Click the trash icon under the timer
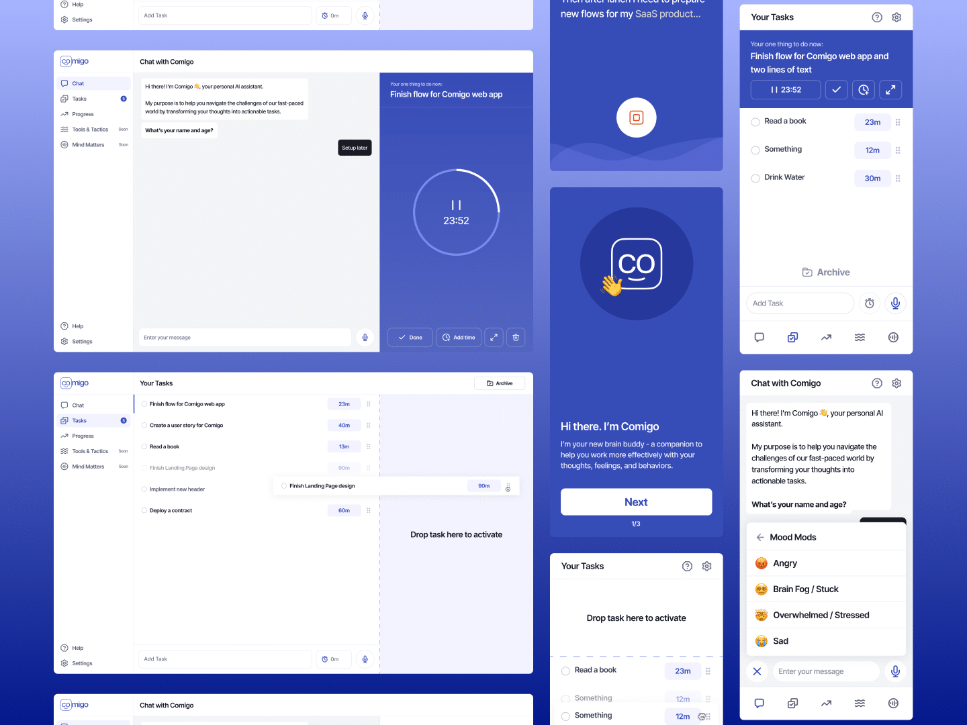 pyautogui.click(x=516, y=337)
